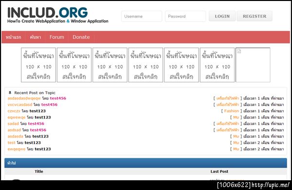Click the INCLUD.ORG site logo
292x190 pixels.
[x=58, y=15]
